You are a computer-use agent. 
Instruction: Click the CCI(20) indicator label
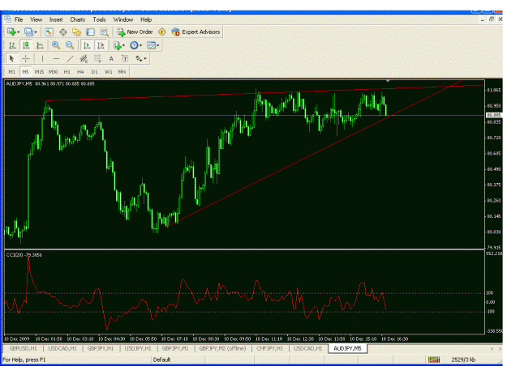tap(24, 255)
